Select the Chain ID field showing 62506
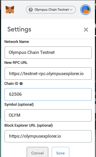Screen dimensions: 96x157 [x=48, y=94]
